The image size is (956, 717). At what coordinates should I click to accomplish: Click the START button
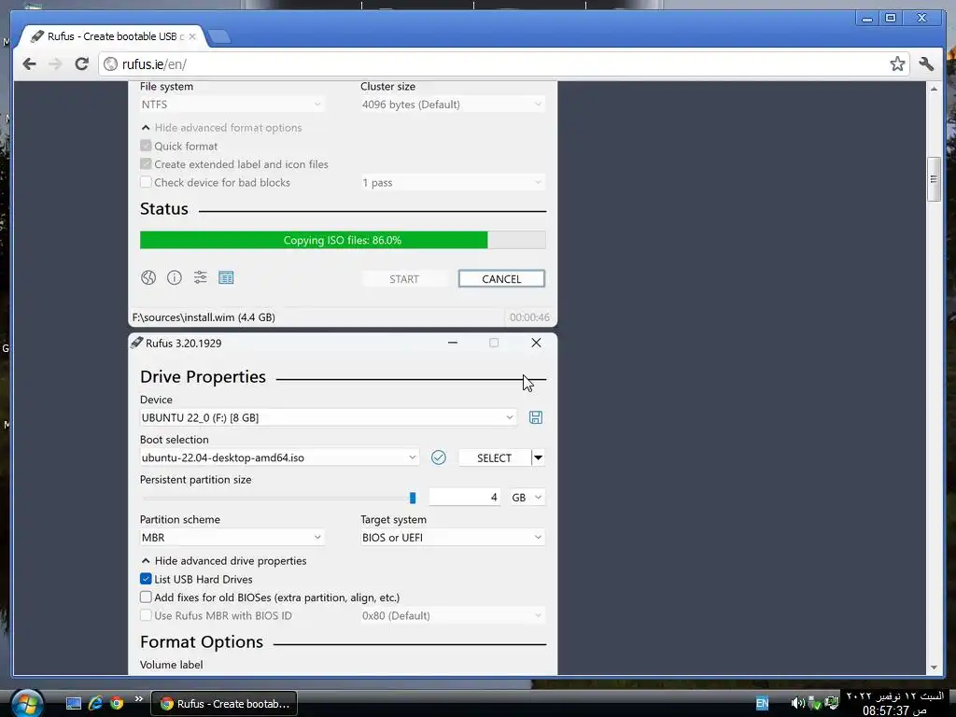(403, 278)
